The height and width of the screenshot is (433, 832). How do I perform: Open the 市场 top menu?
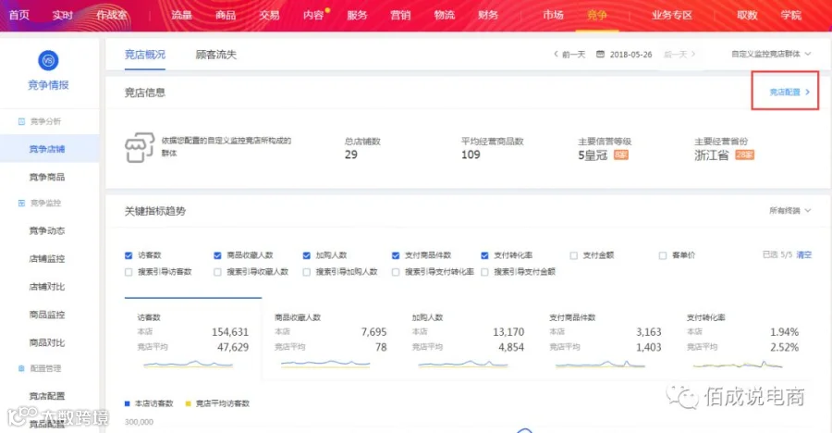click(553, 15)
